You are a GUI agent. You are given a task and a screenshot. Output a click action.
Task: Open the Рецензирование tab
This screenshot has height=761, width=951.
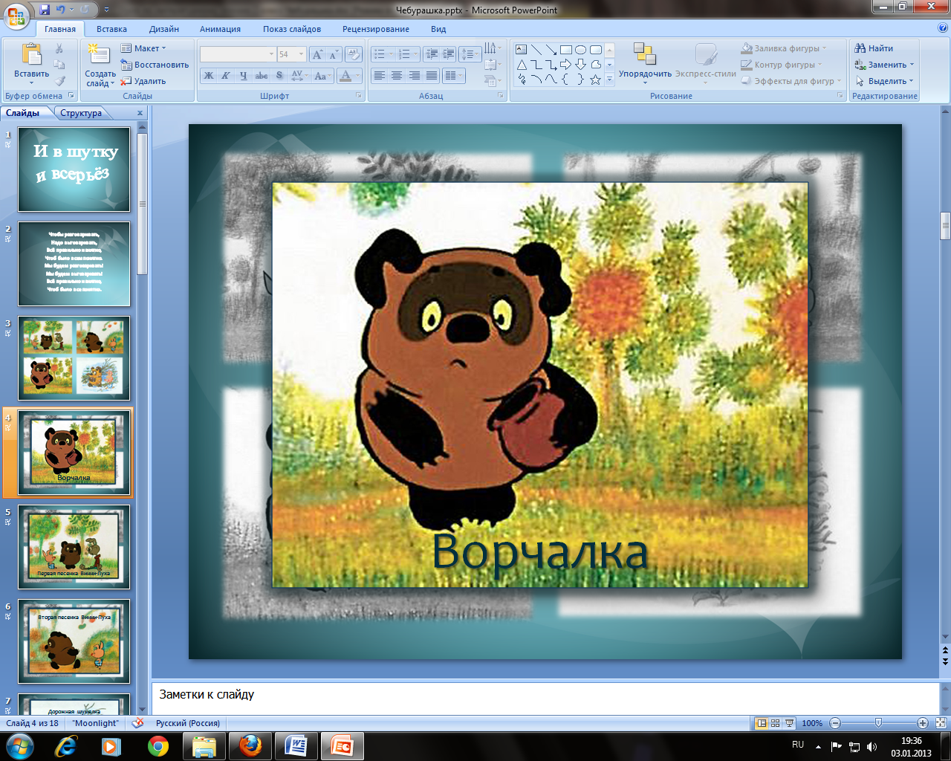point(376,29)
